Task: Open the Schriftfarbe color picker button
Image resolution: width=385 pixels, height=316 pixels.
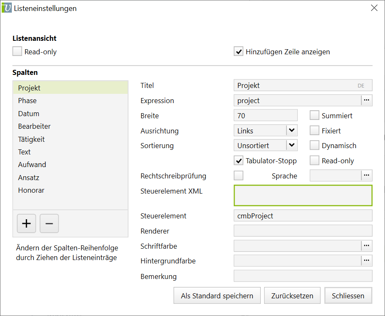Action: click(x=366, y=246)
